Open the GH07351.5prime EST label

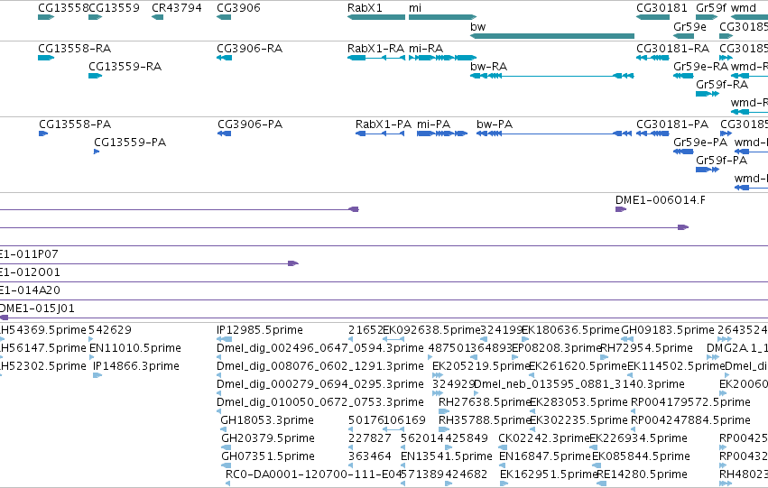(x=268, y=456)
